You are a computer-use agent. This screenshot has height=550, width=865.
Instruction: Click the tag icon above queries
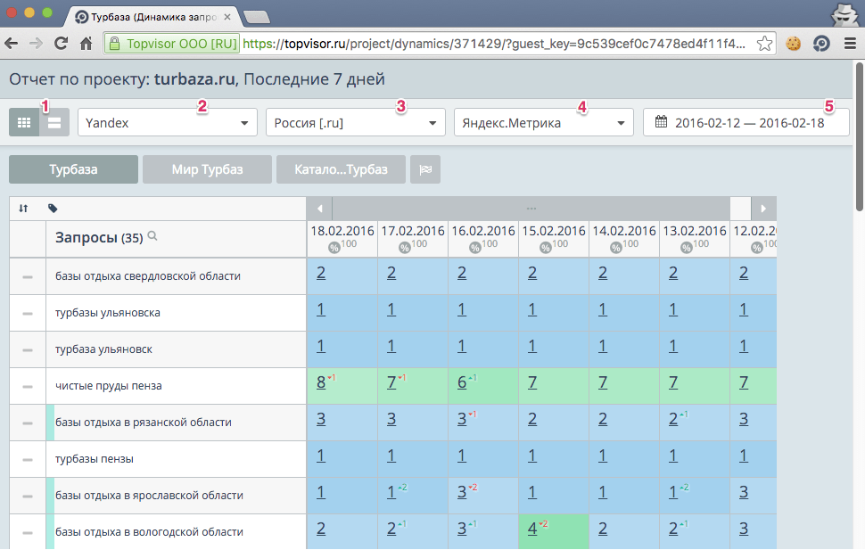pos(53,209)
